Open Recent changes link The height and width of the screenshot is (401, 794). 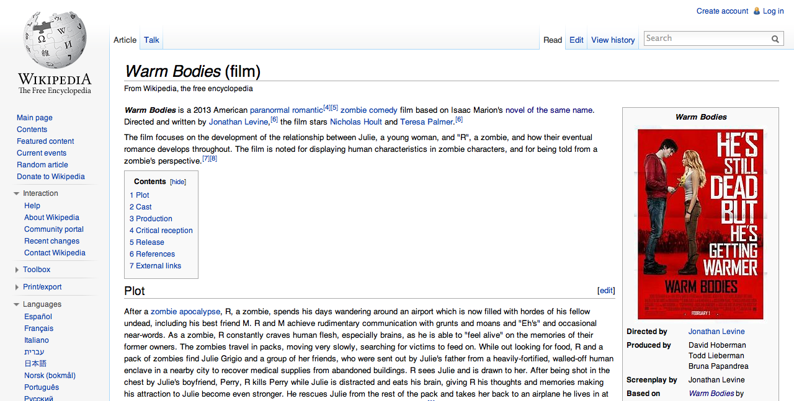pos(51,241)
